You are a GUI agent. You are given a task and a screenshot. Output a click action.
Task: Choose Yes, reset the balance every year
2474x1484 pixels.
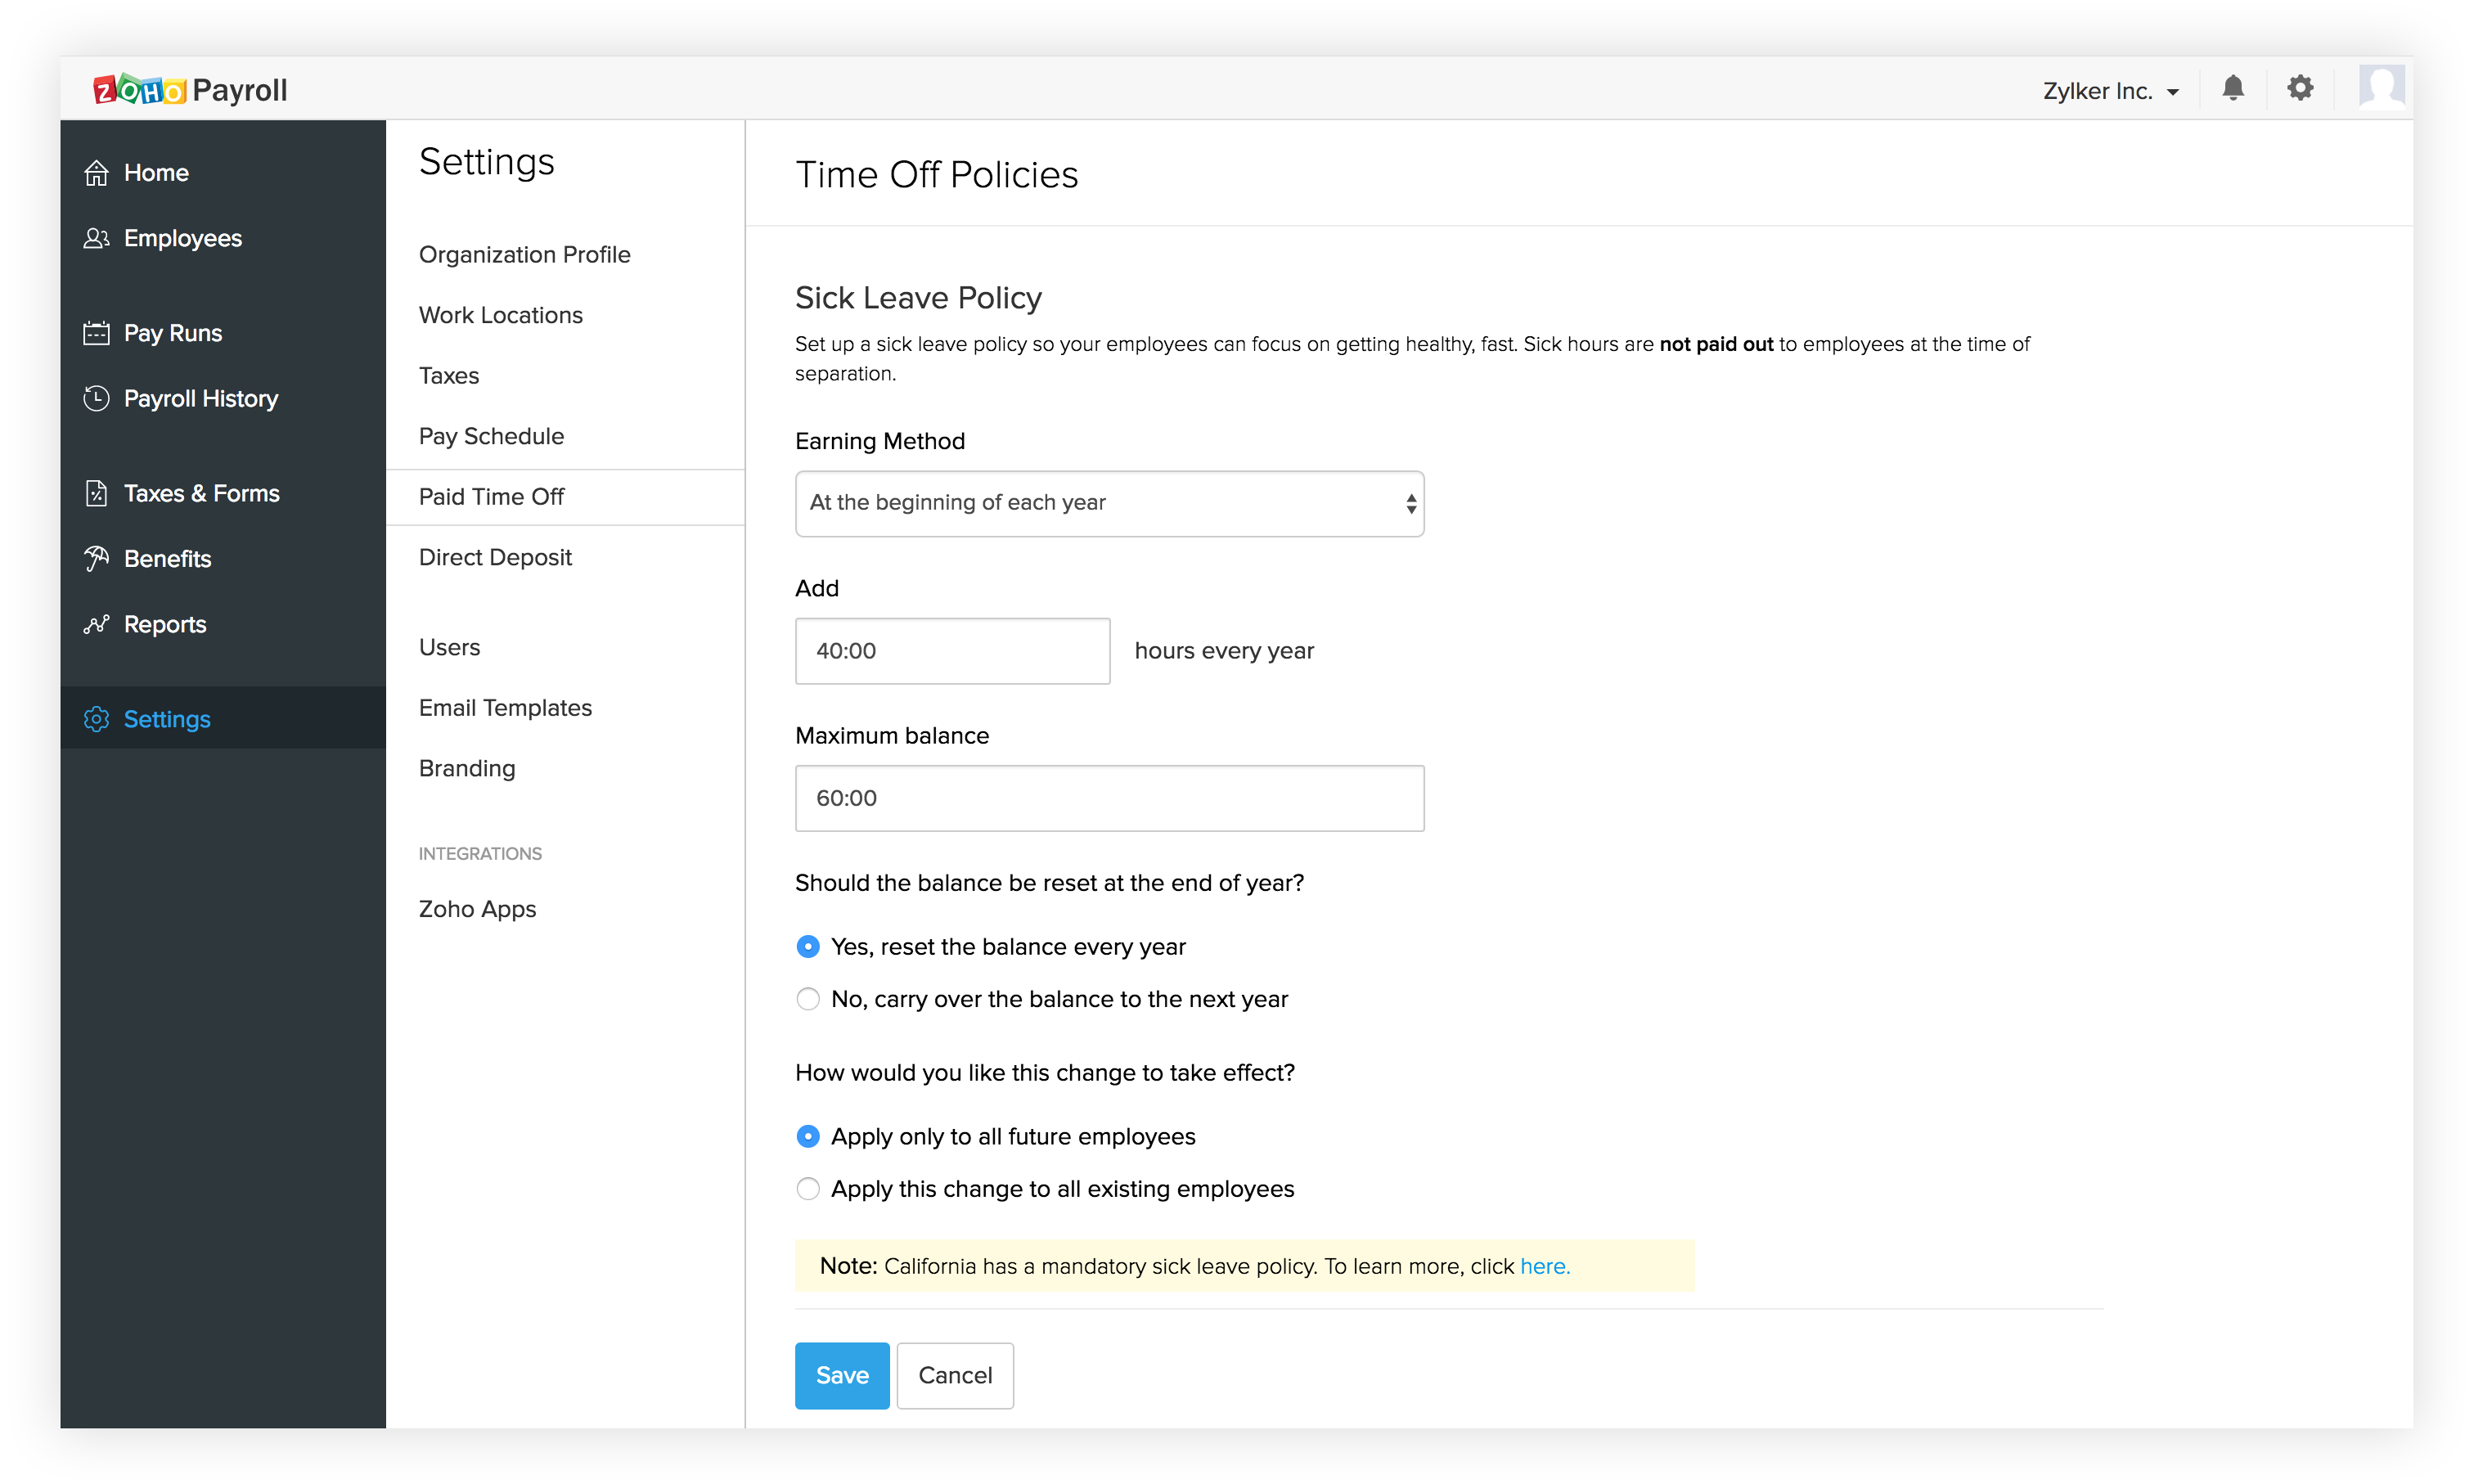pos(808,946)
